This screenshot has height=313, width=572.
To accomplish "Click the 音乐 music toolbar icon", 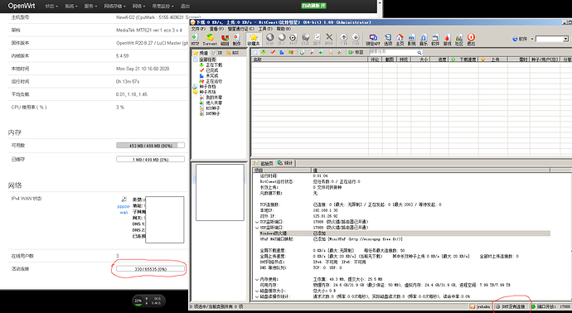I will 424,39.
